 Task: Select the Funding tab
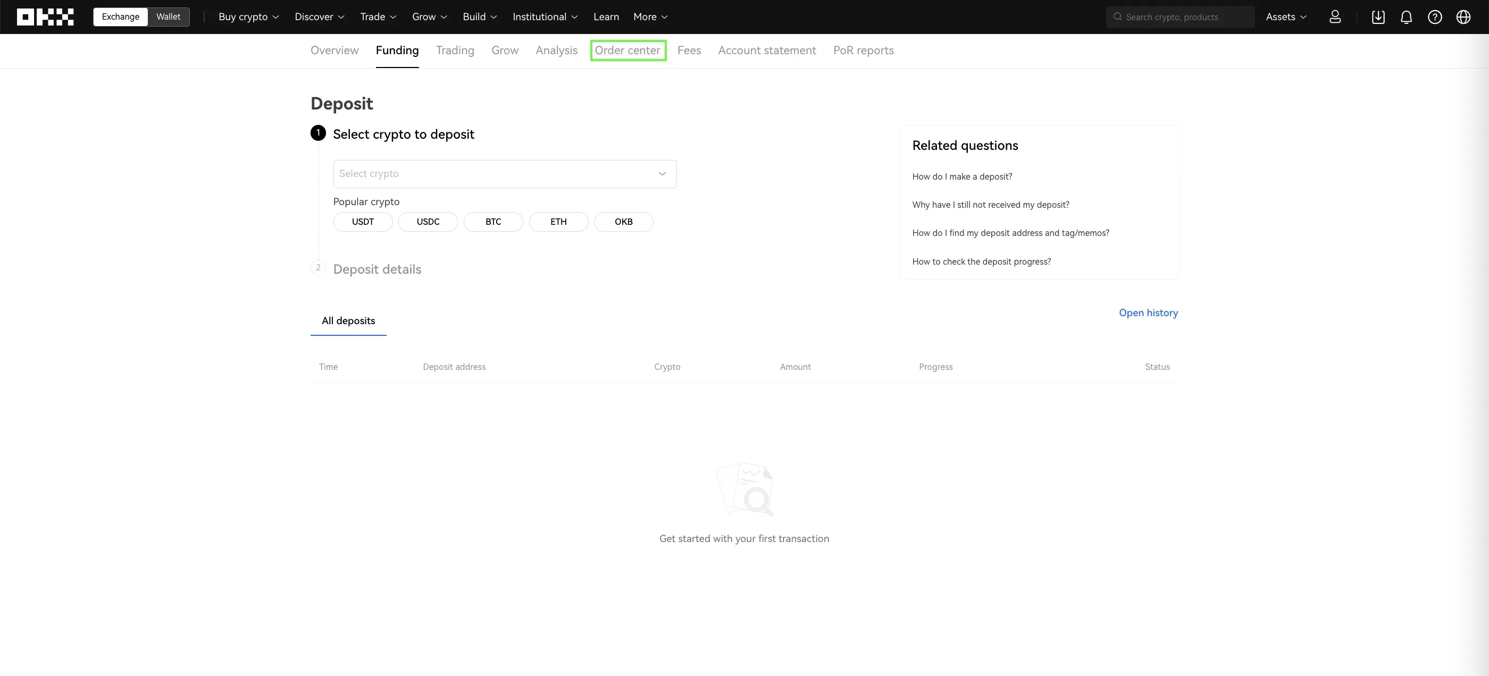tap(397, 50)
